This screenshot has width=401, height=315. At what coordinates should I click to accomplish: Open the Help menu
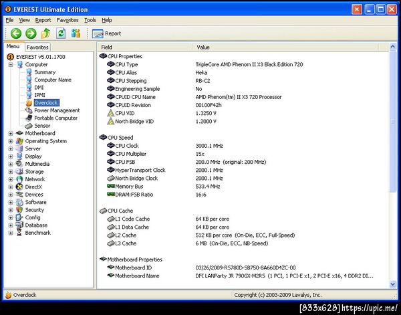107,20
